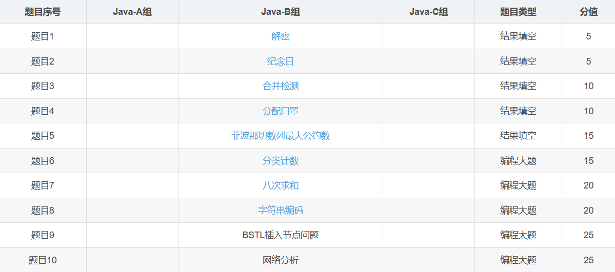Screen dimensions: 615x272
Task: Click score 20 in the 题目8 row
Action: [588, 211]
